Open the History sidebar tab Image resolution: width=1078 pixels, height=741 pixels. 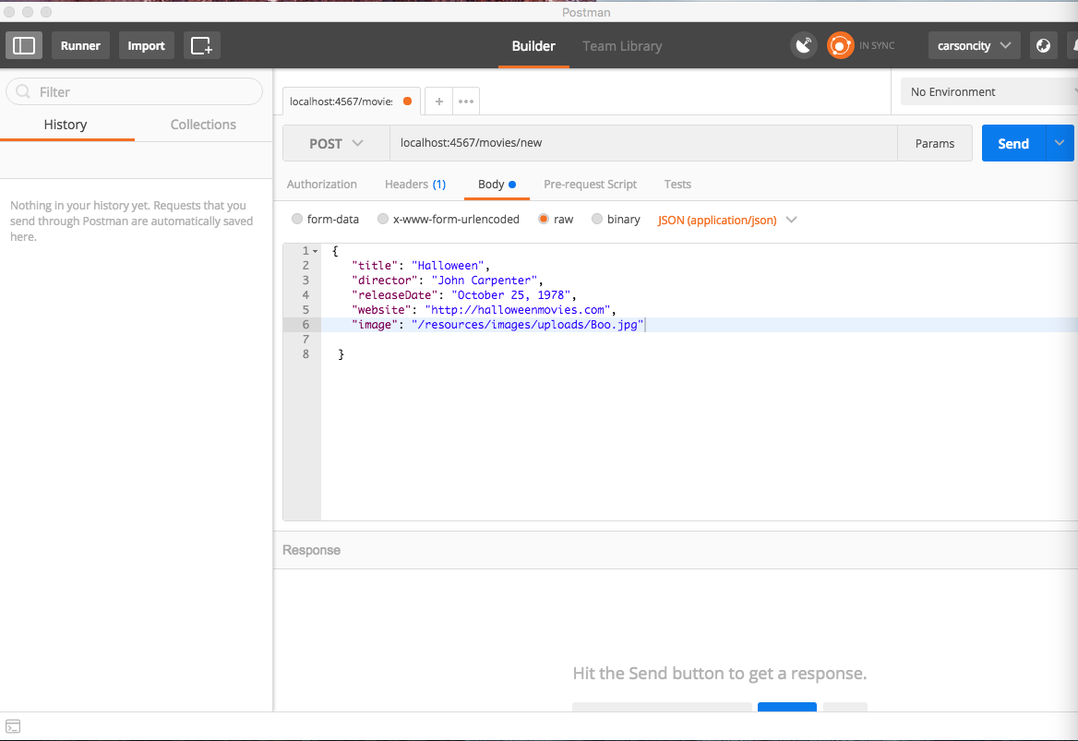coord(66,125)
